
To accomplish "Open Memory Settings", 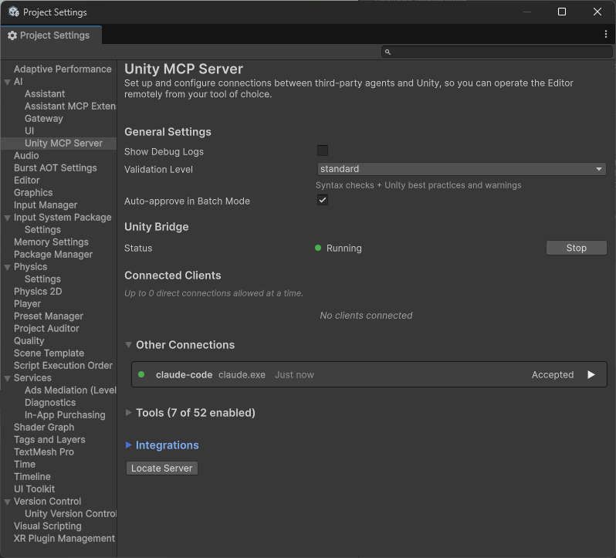I will (51, 242).
